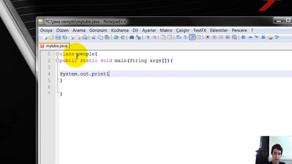Toggle show all characters pilcrow

[185, 37]
